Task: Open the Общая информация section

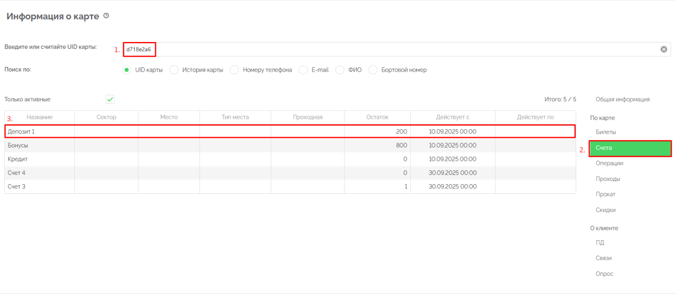Action: (622, 100)
